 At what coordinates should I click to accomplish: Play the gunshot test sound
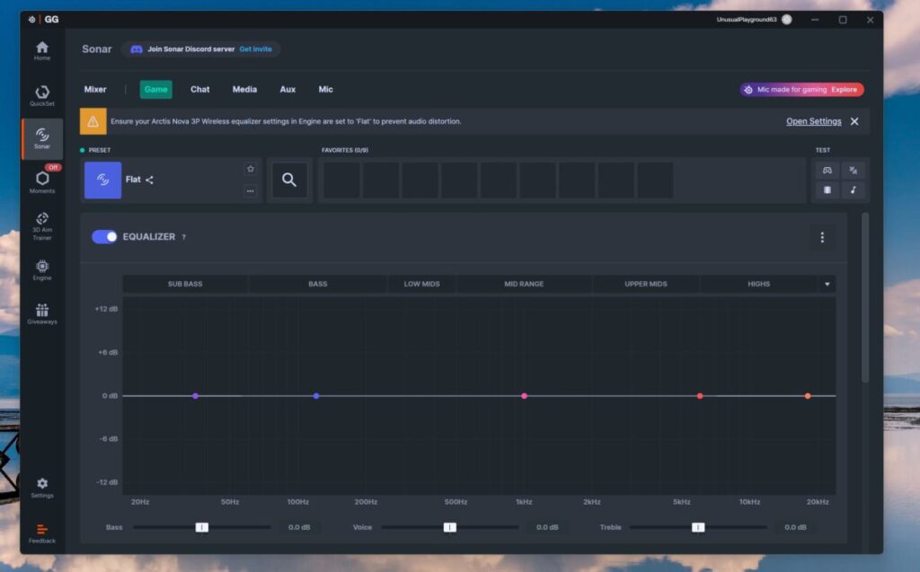(854, 170)
